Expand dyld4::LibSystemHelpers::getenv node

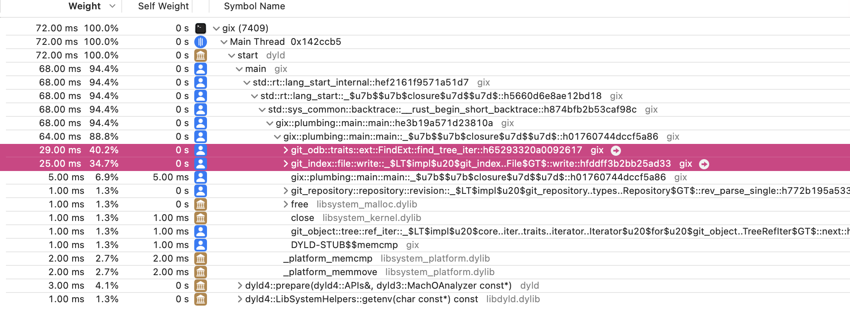coord(240,299)
